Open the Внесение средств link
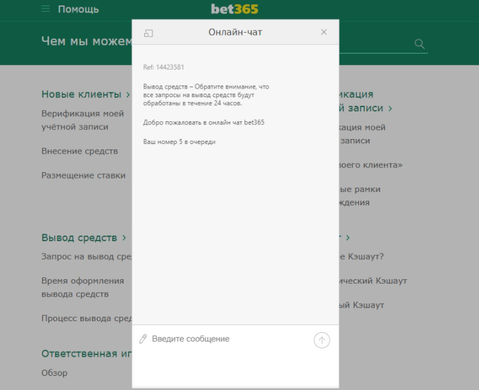The width and height of the screenshot is (479, 390). pos(79,151)
